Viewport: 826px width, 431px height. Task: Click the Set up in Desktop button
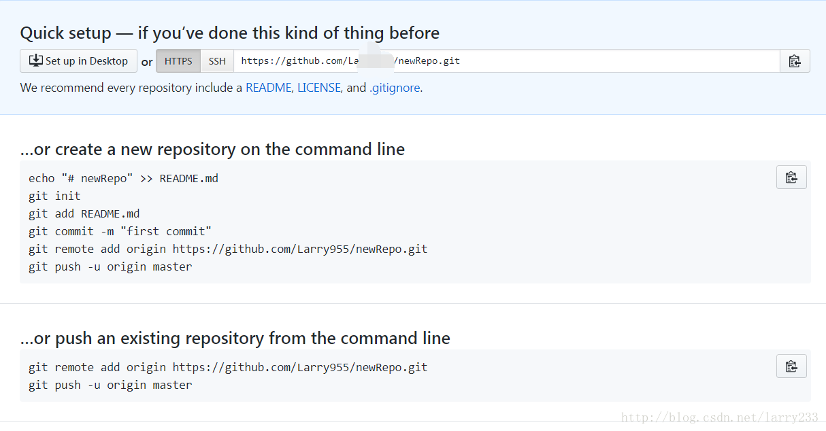click(x=78, y=61)
